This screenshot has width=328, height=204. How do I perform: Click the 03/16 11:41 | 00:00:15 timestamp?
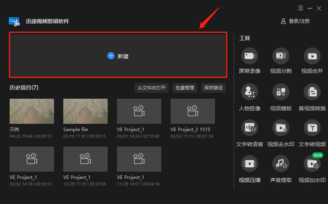pyautogui.click(x=85, y=136)
